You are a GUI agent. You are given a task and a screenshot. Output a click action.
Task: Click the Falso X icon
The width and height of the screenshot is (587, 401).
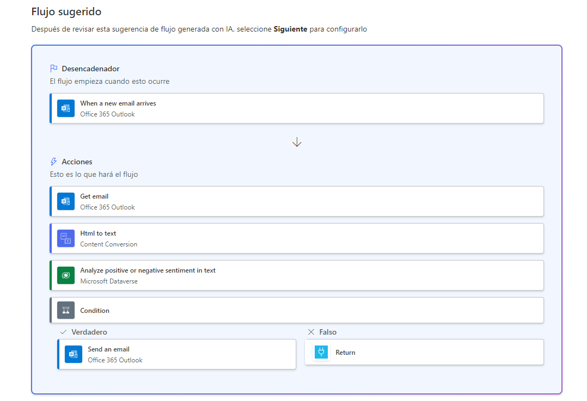point(311,332)
